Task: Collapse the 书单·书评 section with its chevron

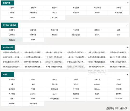Action: (127, 47)
